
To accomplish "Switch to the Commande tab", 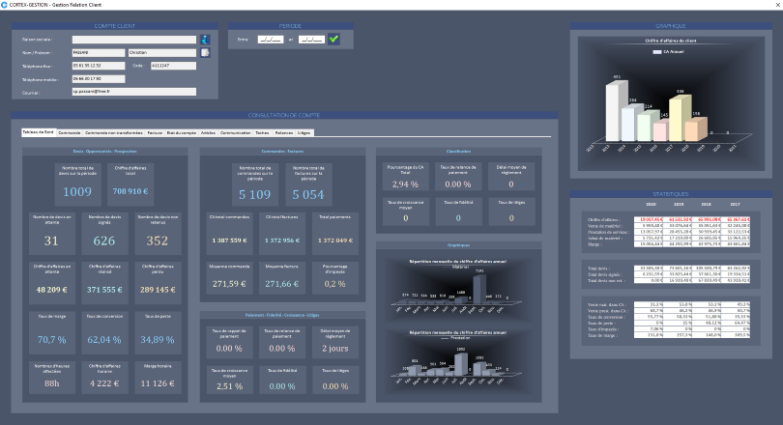I will pyautogui.click(x=70, y=132).
